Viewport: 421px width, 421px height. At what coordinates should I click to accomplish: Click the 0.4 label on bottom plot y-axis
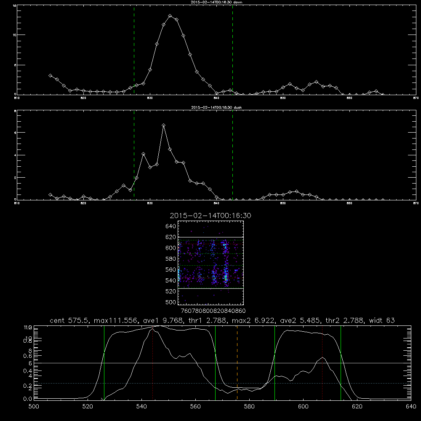[27, 371]
